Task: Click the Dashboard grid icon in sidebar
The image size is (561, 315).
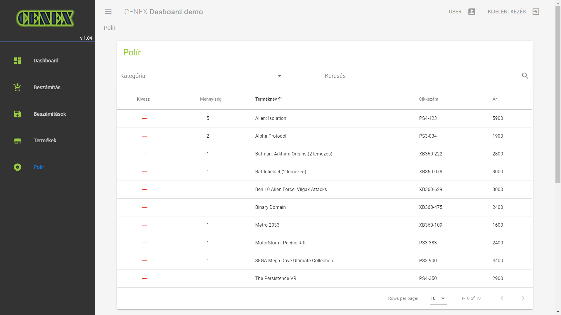Action: tap(18, 61)
